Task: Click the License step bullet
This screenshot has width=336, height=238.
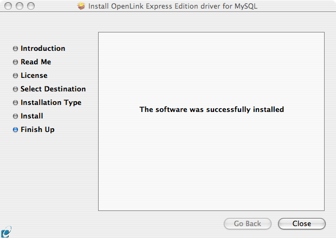Action: (x=15, y=76)
